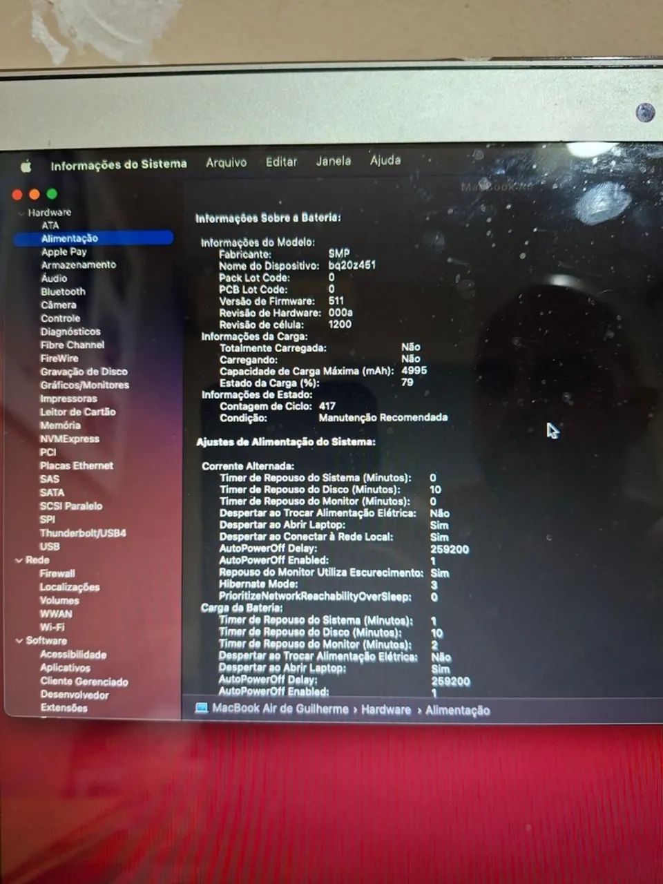Select SCSI Paralelo in the sidebar
The width and height of the screenshot is (663, 884).
pos(70,506)
